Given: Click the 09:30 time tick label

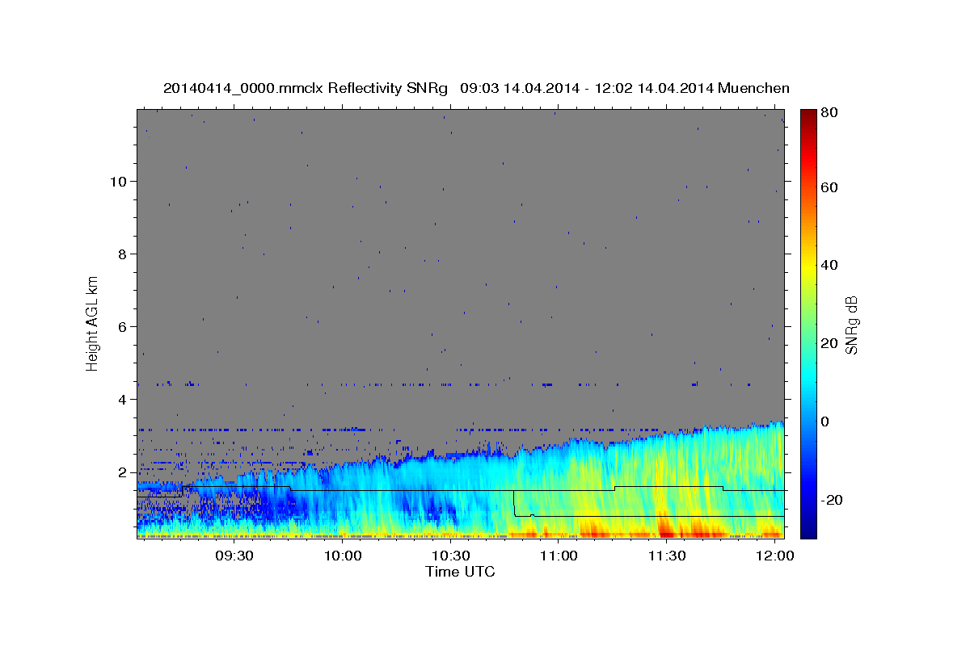Looking at the screenshot, I should pos(234,556).
